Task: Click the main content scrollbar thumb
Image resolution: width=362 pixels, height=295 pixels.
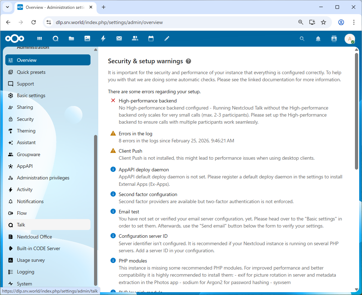Action: point(357,111)
